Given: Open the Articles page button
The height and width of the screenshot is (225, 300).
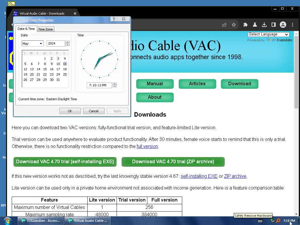Looking at the screenshot, I should pyautogui.click(x=197, y=83).
